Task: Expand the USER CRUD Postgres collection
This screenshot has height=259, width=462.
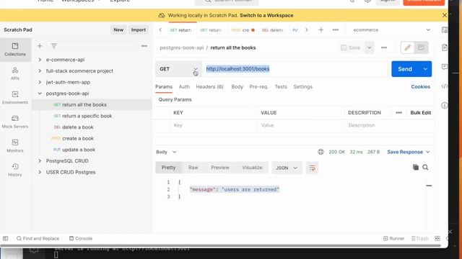Action: coord(40,172)
